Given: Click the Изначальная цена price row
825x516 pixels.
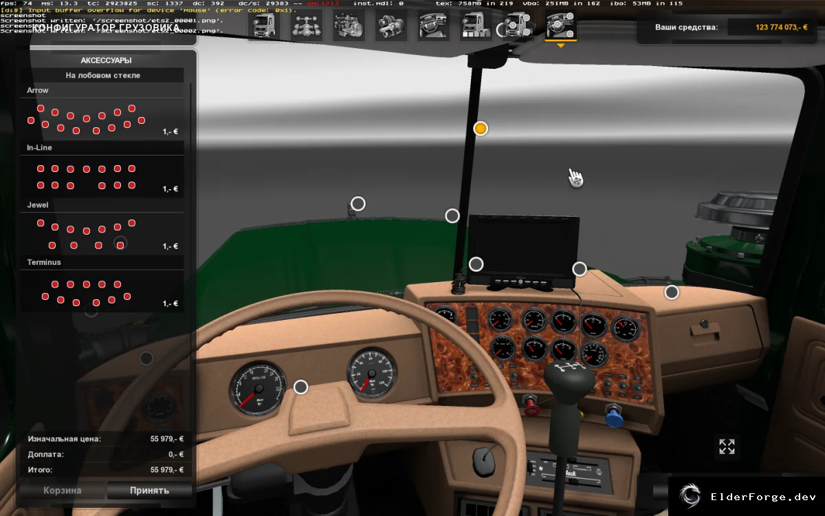Looking at the screenshot, I should point(105,439).
